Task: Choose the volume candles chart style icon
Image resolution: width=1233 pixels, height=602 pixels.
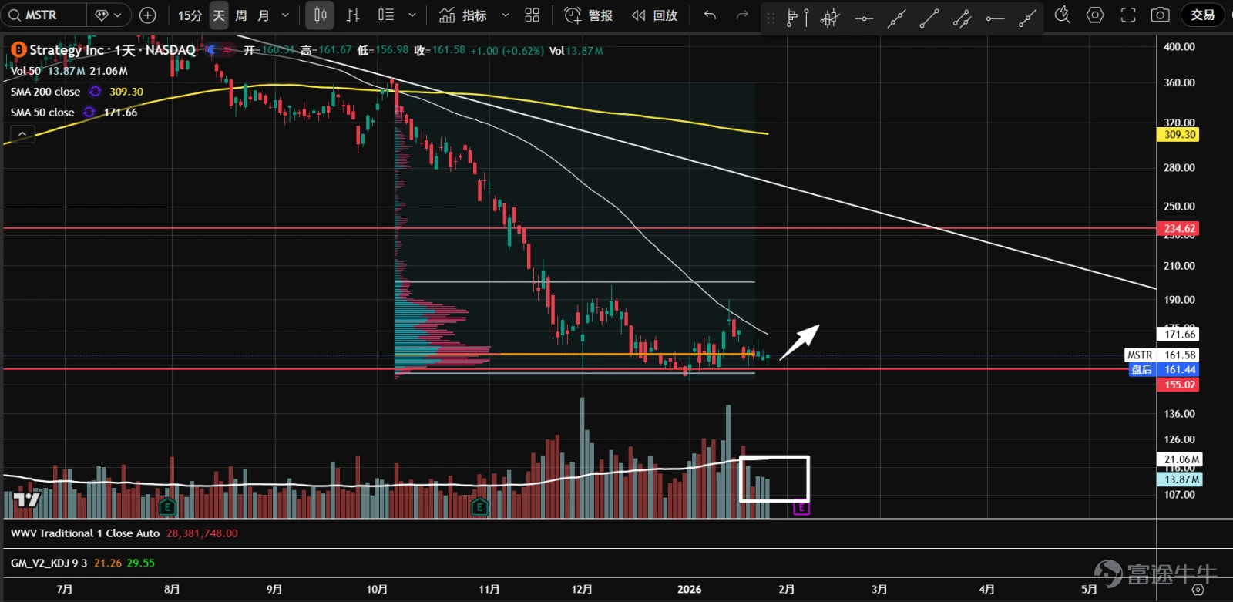Action: (x=386, y=15)
